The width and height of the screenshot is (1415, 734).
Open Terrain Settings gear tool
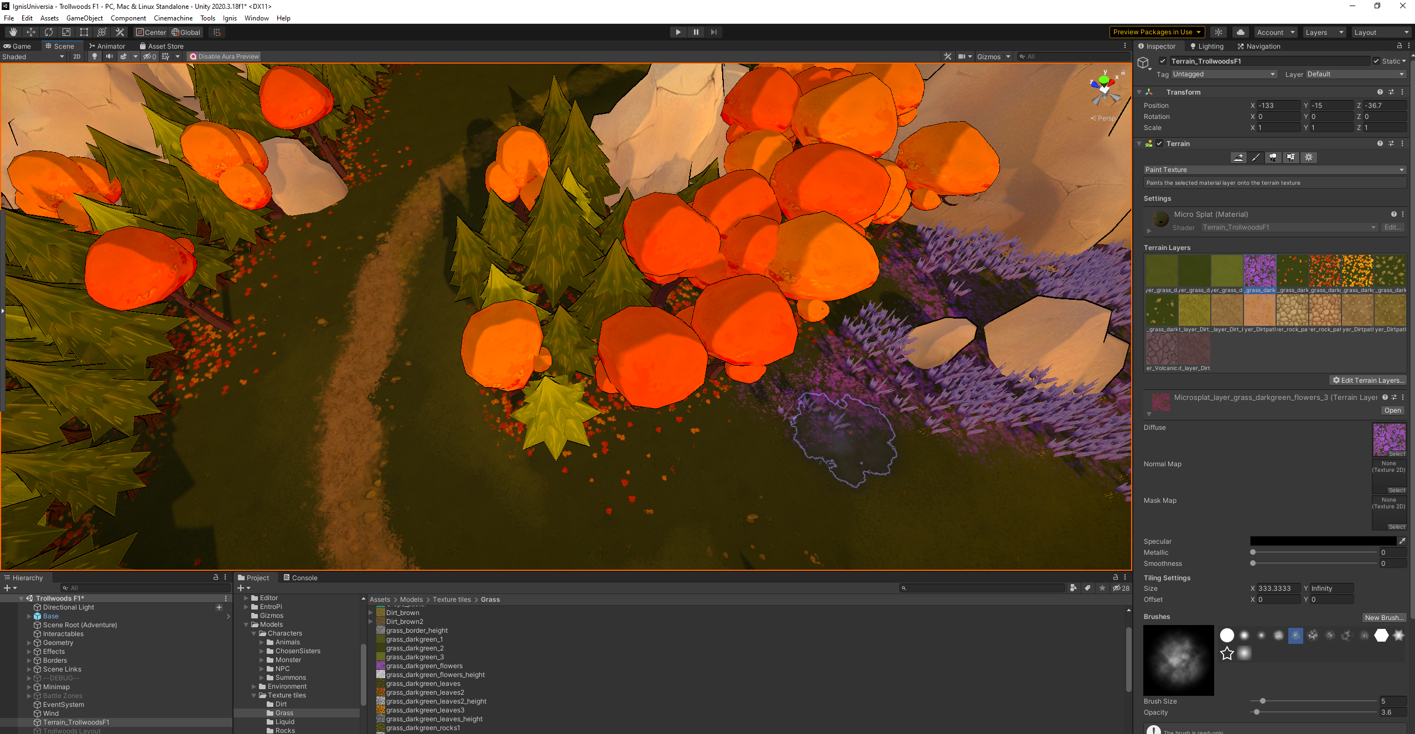pyautogui.click(x=1308, y=157)
